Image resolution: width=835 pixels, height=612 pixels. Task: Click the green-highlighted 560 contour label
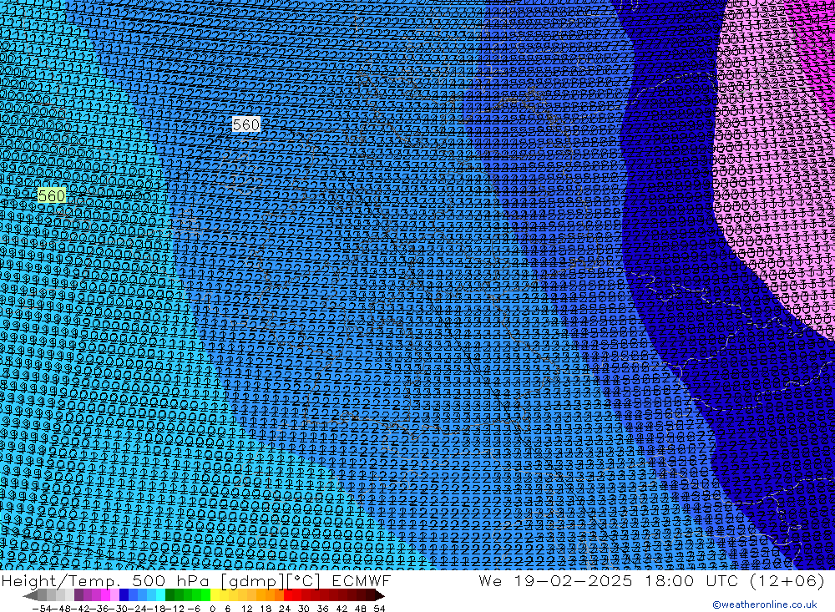coord(52,196)
